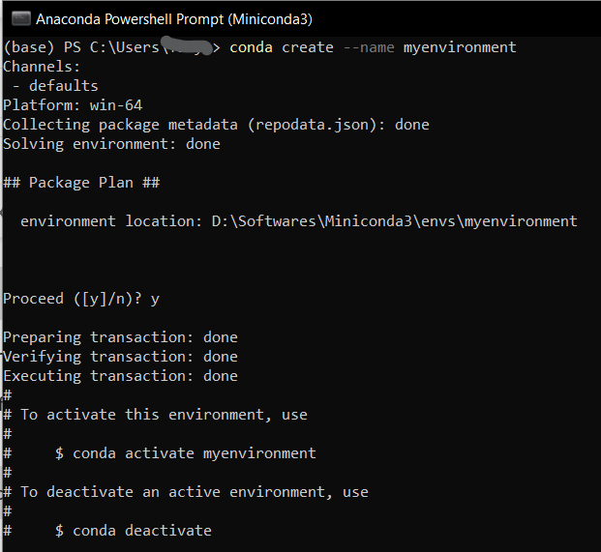
Task: Click the 'Solving environment: done' line
Action: 111,144
